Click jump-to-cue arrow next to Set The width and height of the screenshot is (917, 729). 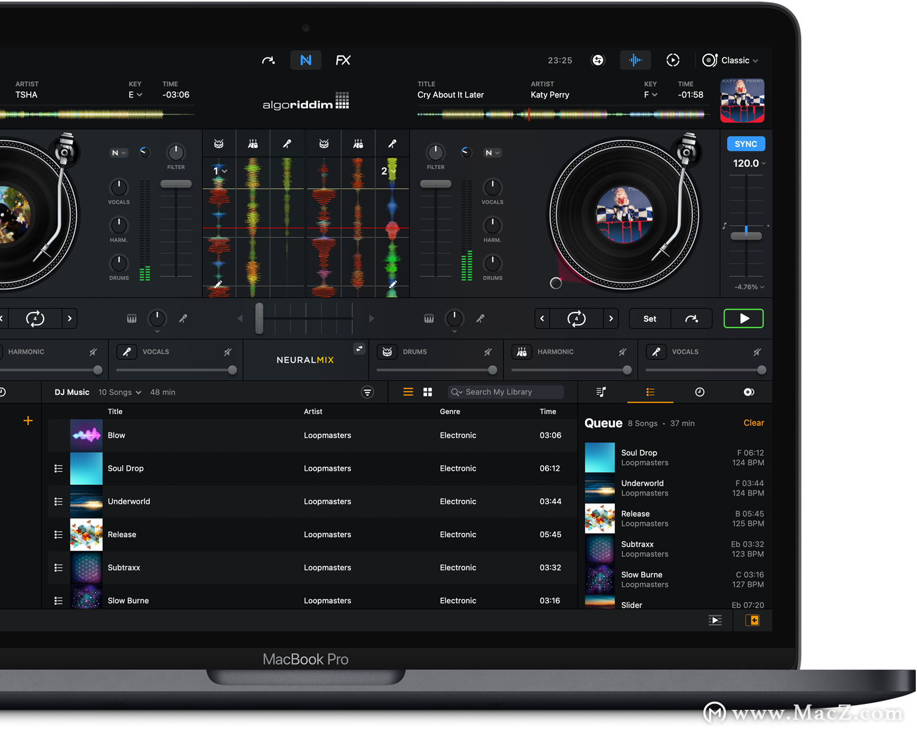(691, 319)
